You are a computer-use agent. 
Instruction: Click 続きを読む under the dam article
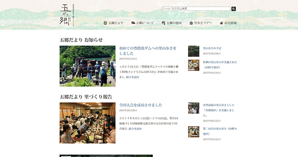point(133,77)
